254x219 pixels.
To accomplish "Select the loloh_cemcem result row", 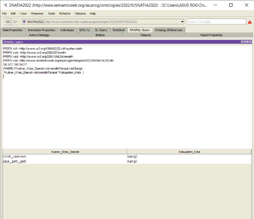I will click(127, 157).
